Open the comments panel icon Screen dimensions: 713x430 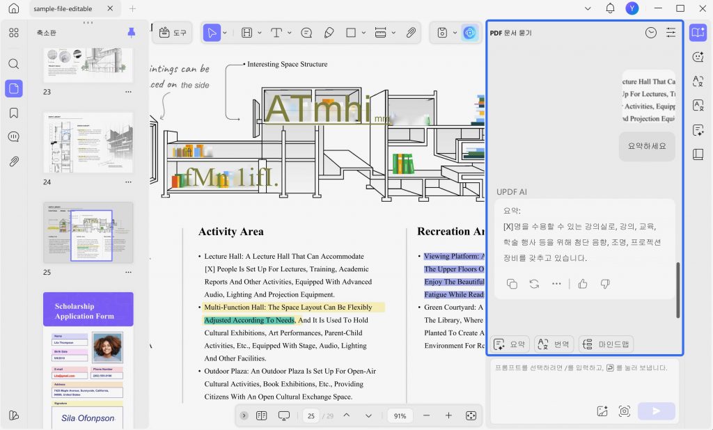coord(14,137)
